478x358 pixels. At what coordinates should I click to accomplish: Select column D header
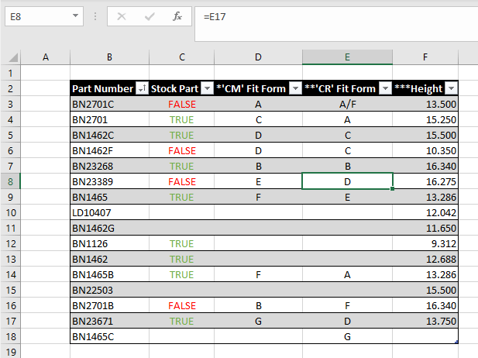click(258, 57)
